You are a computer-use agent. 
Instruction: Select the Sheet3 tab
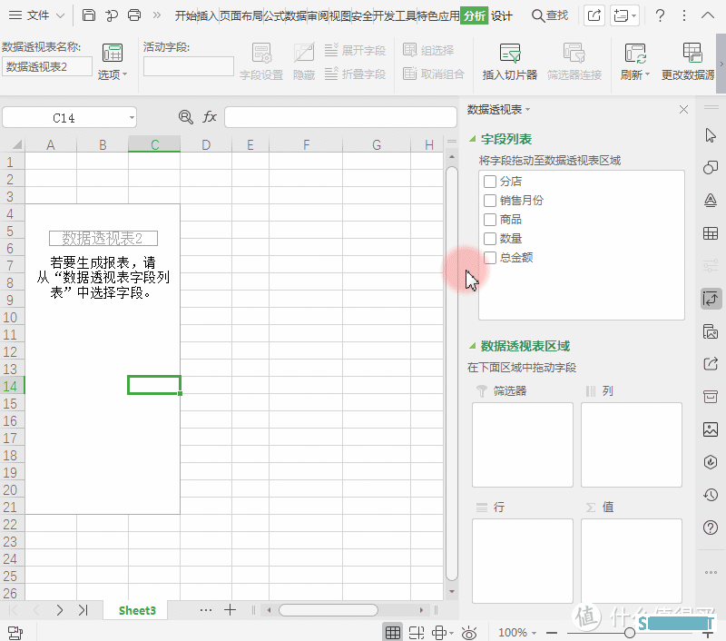coord(137,610)
